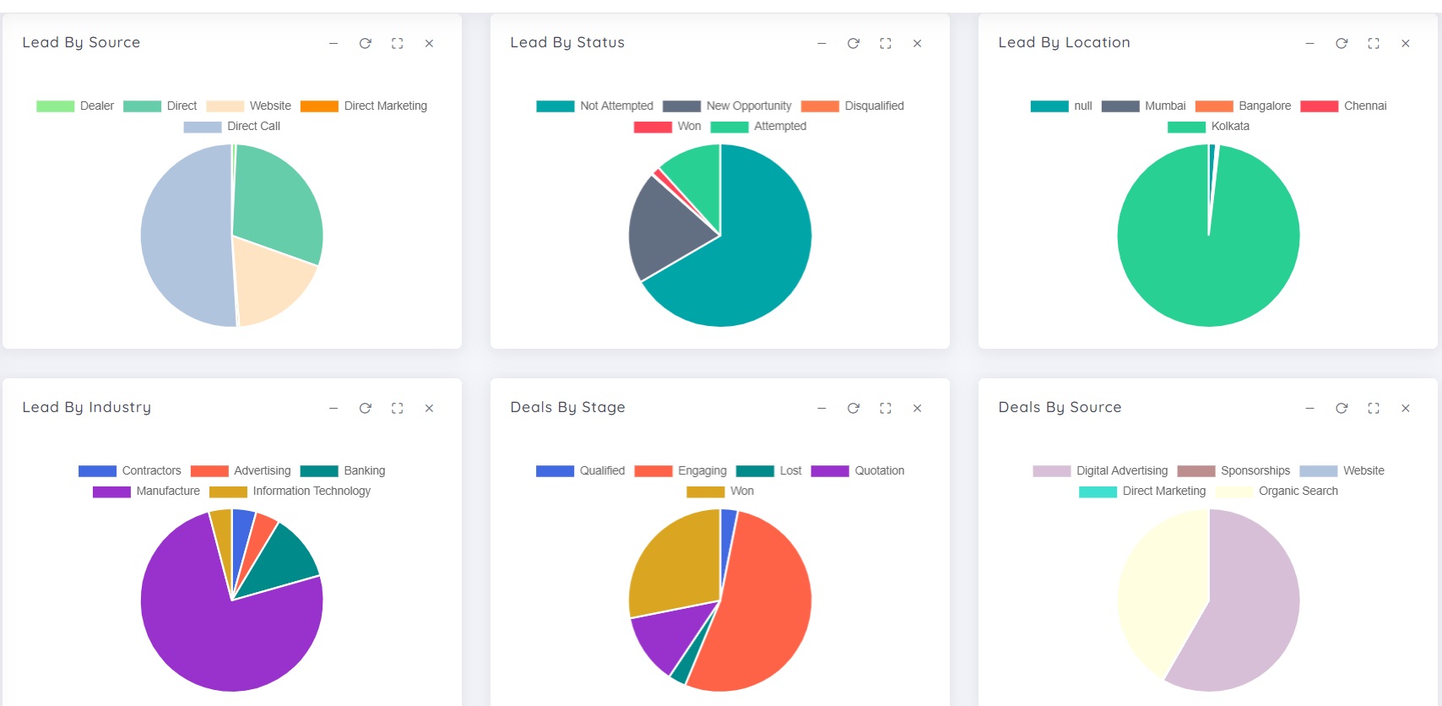Click the Website color swatch in Lead By Source

tap(225, 106)
